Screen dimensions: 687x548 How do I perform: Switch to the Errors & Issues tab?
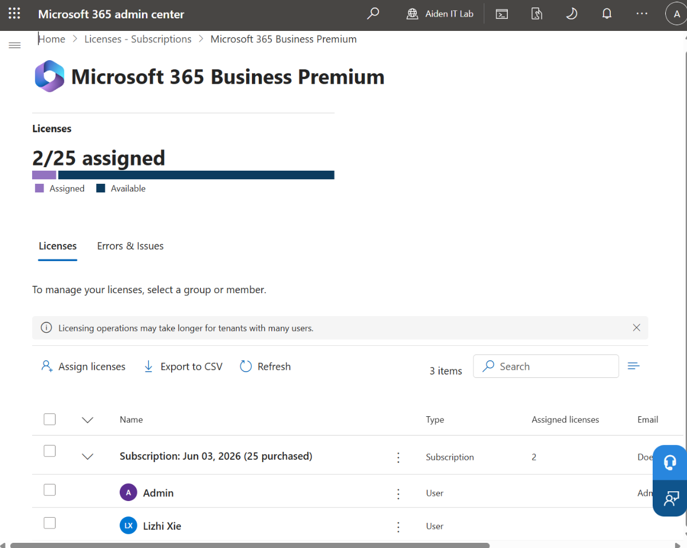131,246
